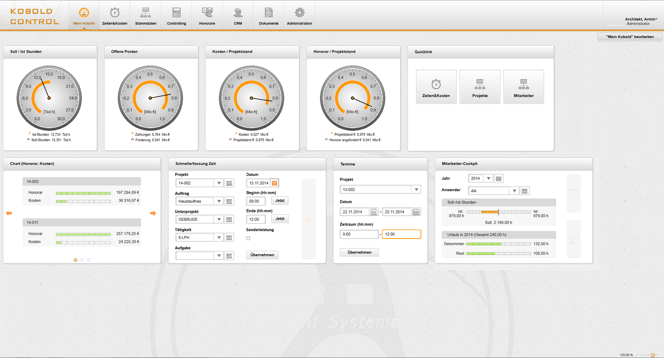Screen dimensions: 664x358
Task: Select the third chart page dot
Action: click(89, 260)
